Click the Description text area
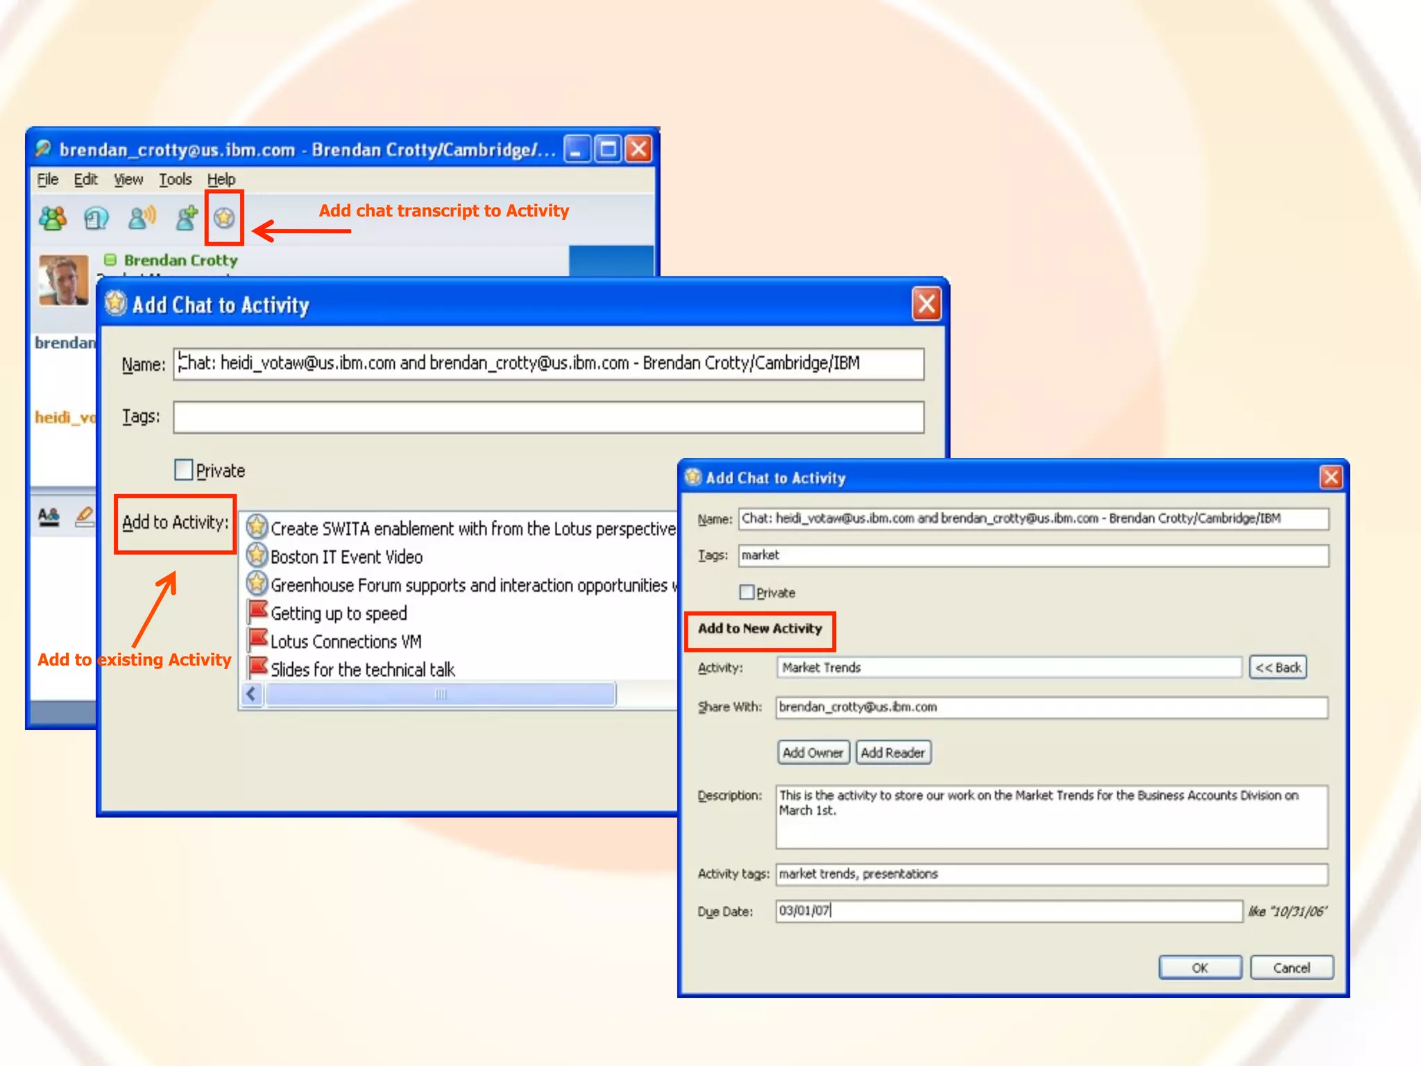The height and width of the screenshot is (1066, 1421). click(x=1052, y=817)
